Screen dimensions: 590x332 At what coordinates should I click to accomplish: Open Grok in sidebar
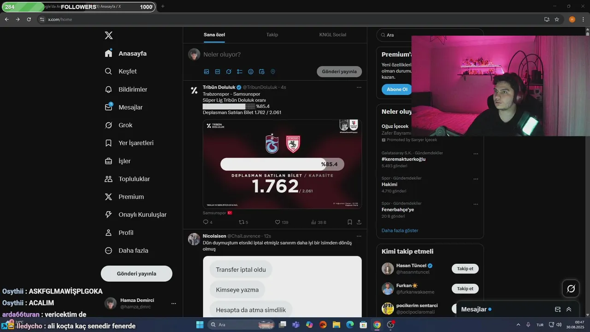pyautogui.click(x=119, y=125)
